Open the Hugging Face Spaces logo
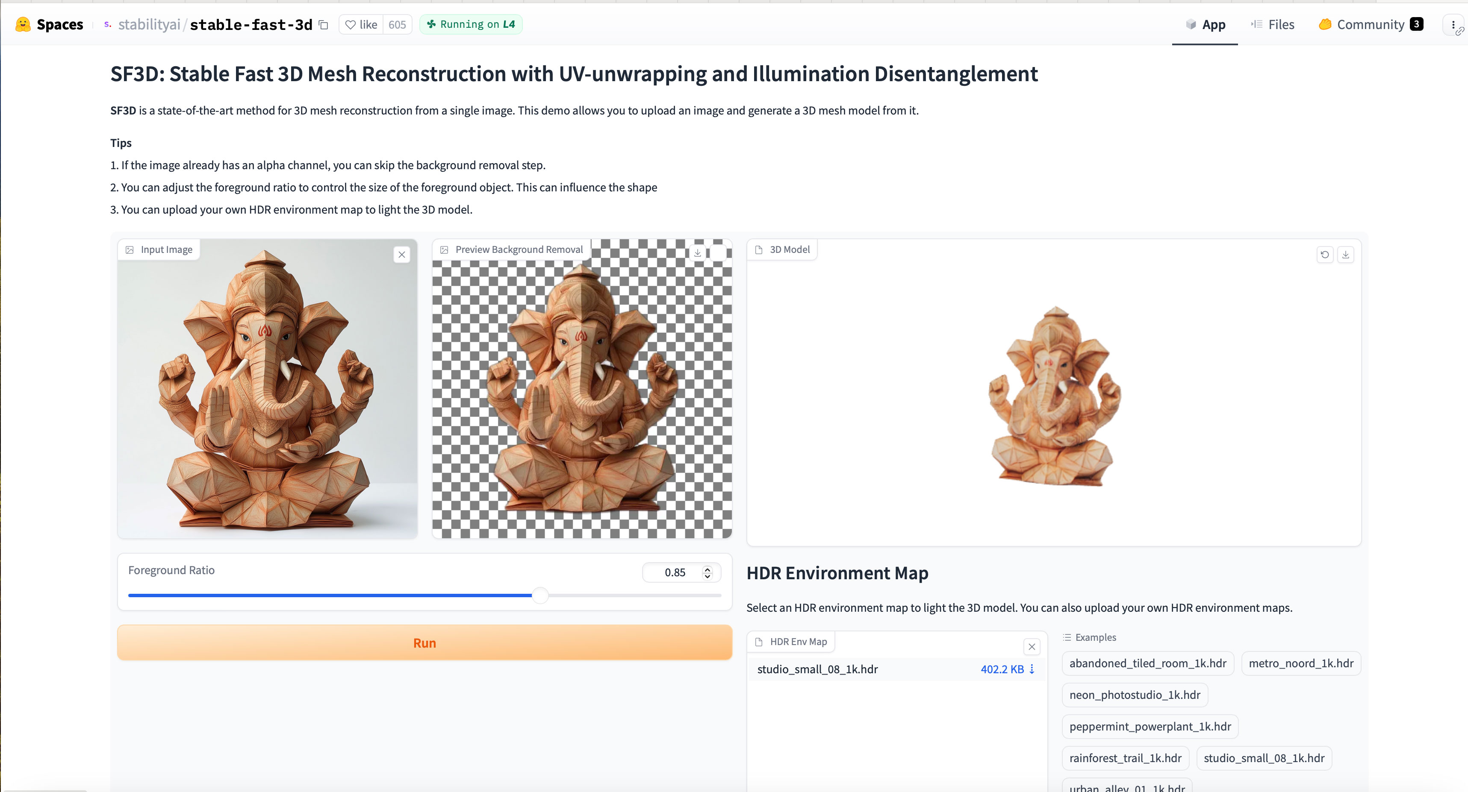 [49, 24]
